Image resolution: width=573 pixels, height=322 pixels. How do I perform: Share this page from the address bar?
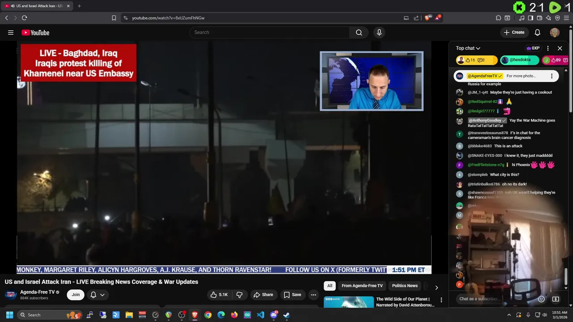click(416, 18)
